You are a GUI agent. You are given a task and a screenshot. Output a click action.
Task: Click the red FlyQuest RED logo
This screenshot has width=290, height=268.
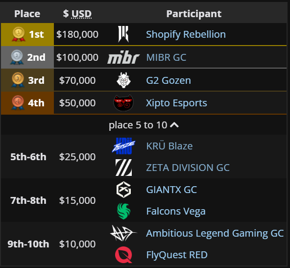123,255
